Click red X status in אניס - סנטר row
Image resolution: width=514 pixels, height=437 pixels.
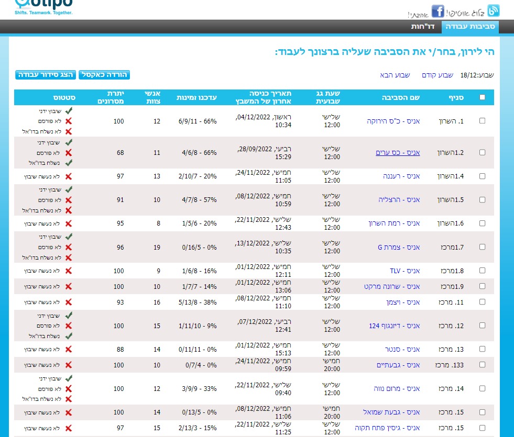pyautogui.click(x=69, y=349)
